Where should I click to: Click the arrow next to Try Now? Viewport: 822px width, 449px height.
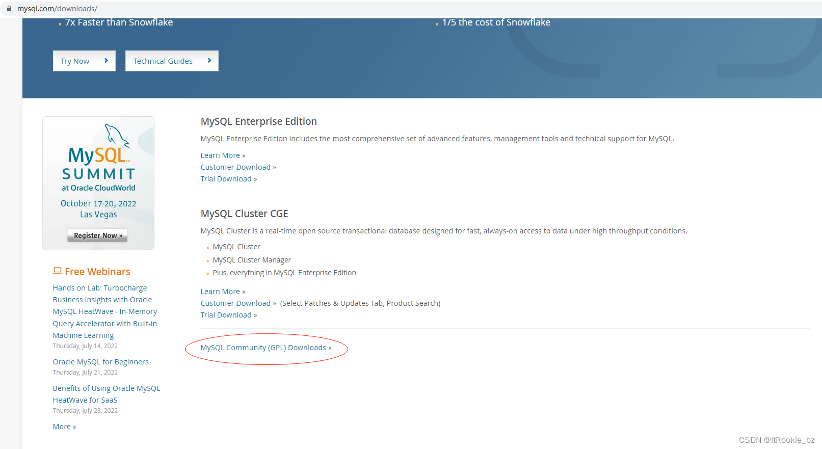[106, 61]
